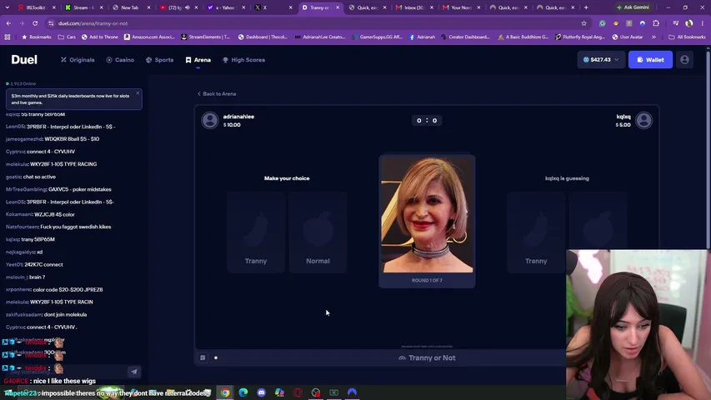Screen dimensions: 711x400
Task: Open NordVPN icon in taskbar
Action: [353, 392]
